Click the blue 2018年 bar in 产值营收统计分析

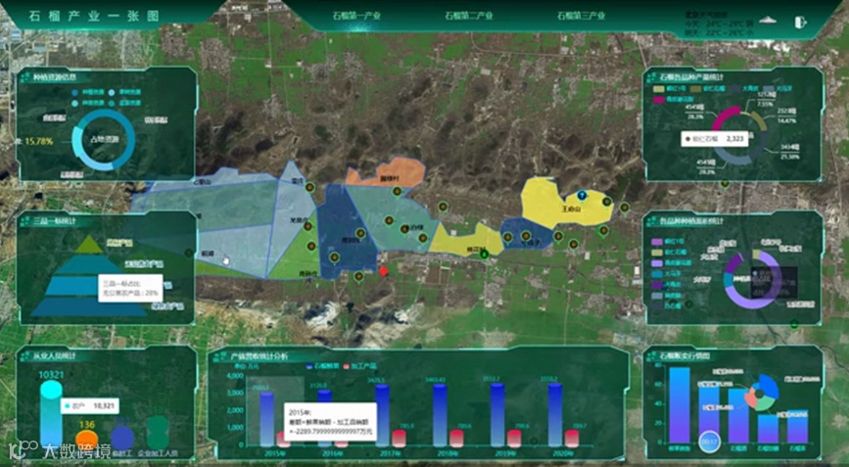coord(440,415)
